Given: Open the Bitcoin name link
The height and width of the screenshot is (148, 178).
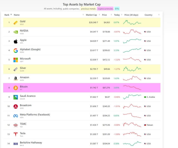Looking at the screenshot, I should [x=24, y=87].
